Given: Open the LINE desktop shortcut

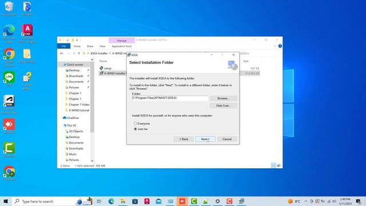Looking at the screenshot, I should [9, 79].
